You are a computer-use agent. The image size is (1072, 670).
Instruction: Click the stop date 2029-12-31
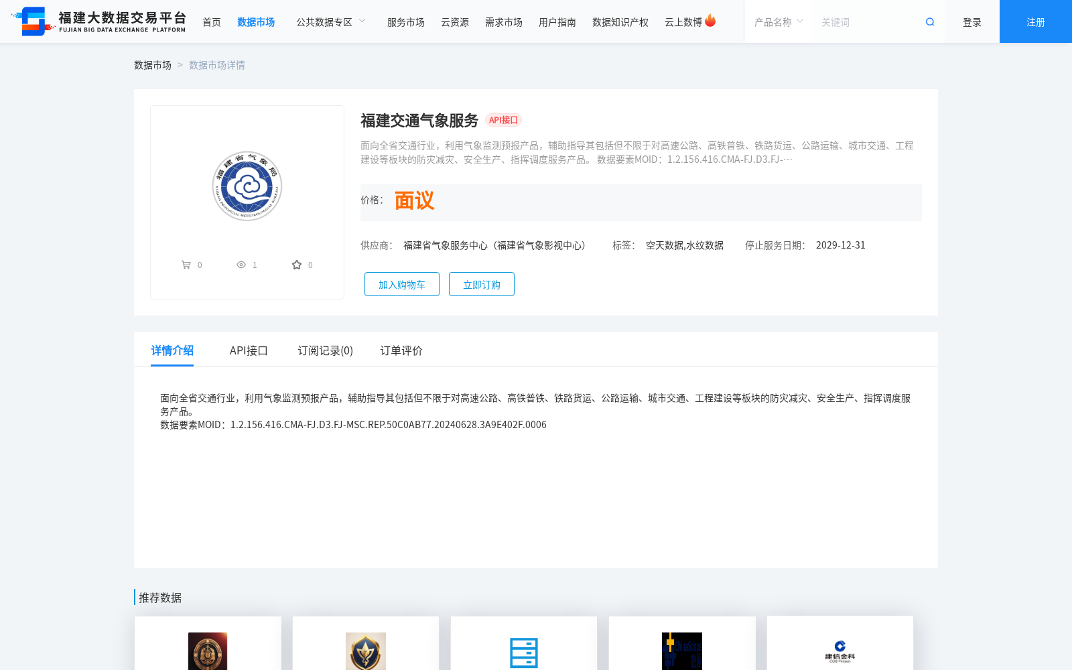(x=841, y=245)
